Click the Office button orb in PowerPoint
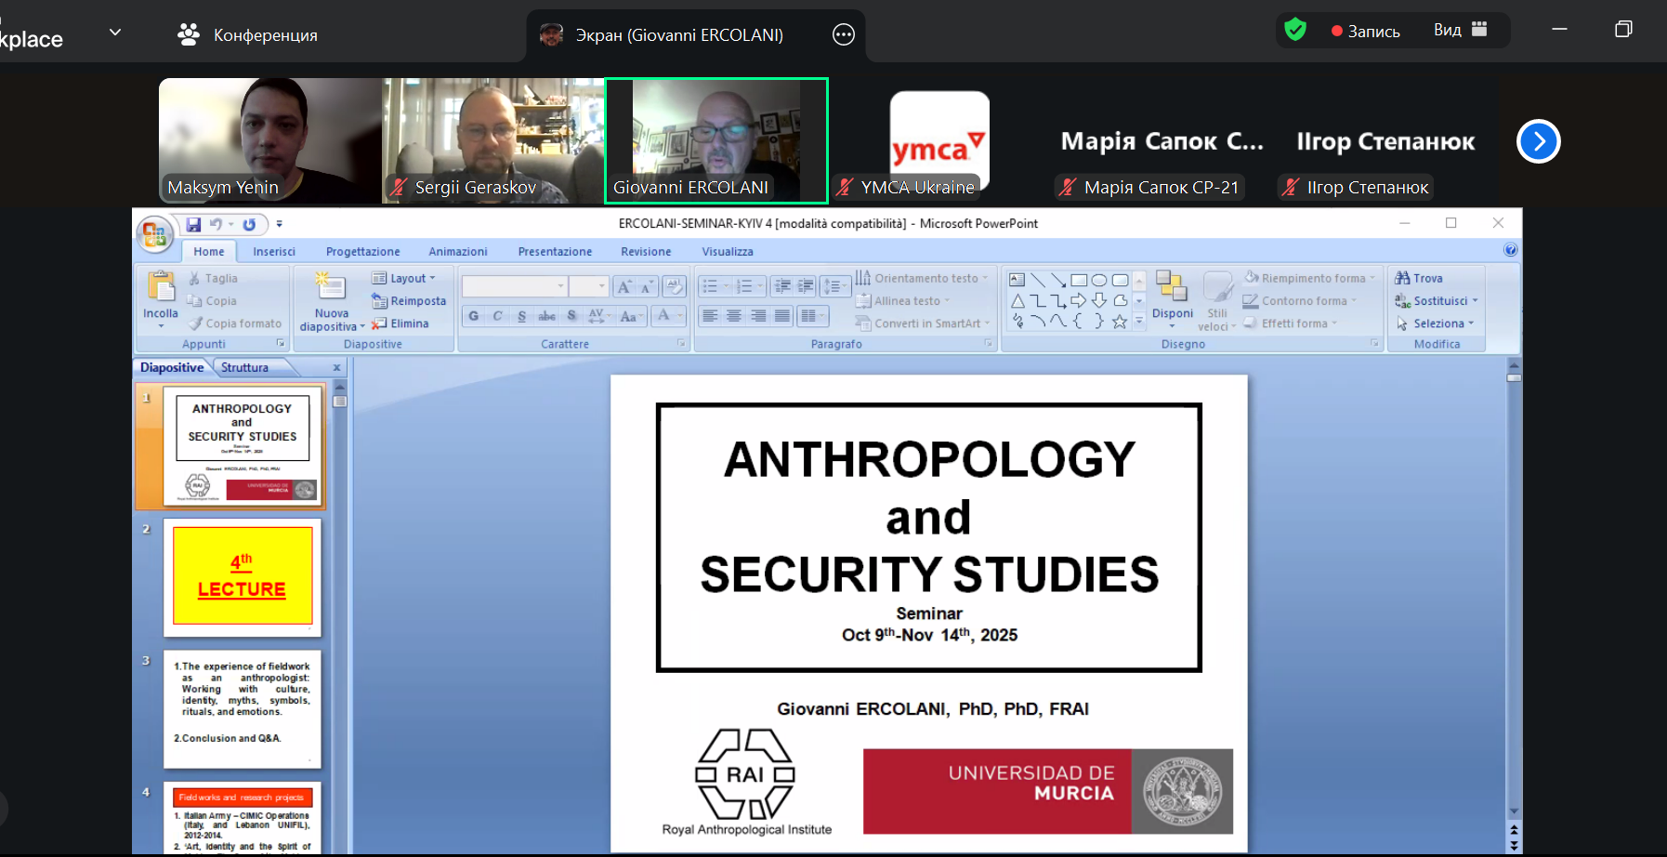The image size is (1667, 857). pos(154,233)
